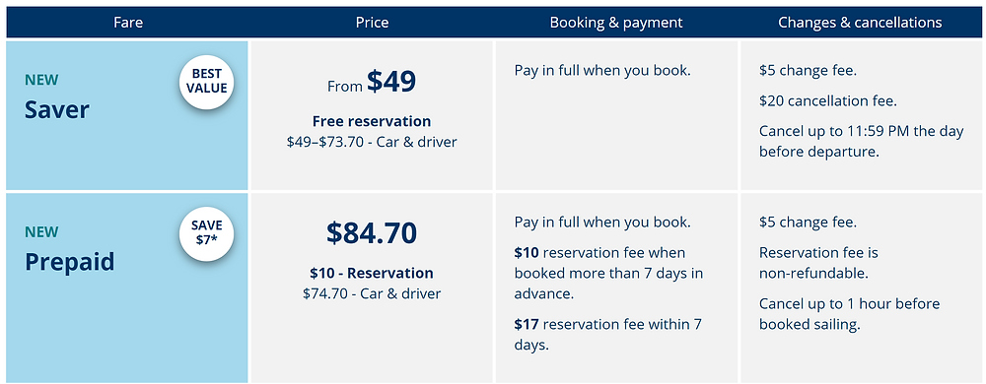
Task: Choose the Prepaid fare title
Action: coord(70,262)
